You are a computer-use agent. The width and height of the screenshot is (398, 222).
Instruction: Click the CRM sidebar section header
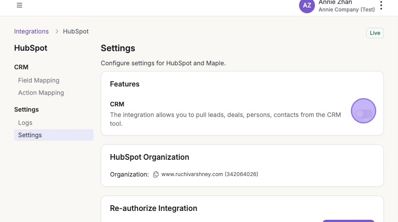[x=21, y=67]
